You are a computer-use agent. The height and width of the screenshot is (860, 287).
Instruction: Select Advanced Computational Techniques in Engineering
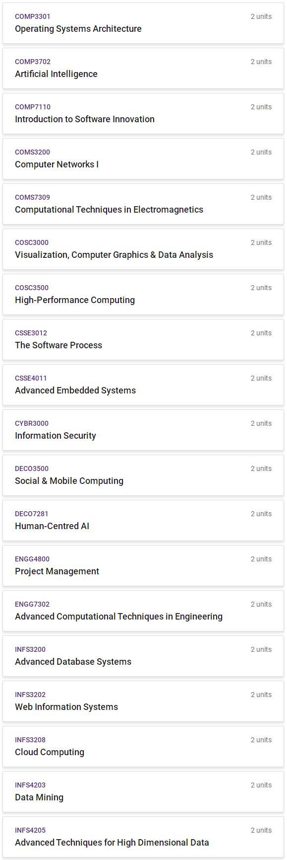coord(143,611)
